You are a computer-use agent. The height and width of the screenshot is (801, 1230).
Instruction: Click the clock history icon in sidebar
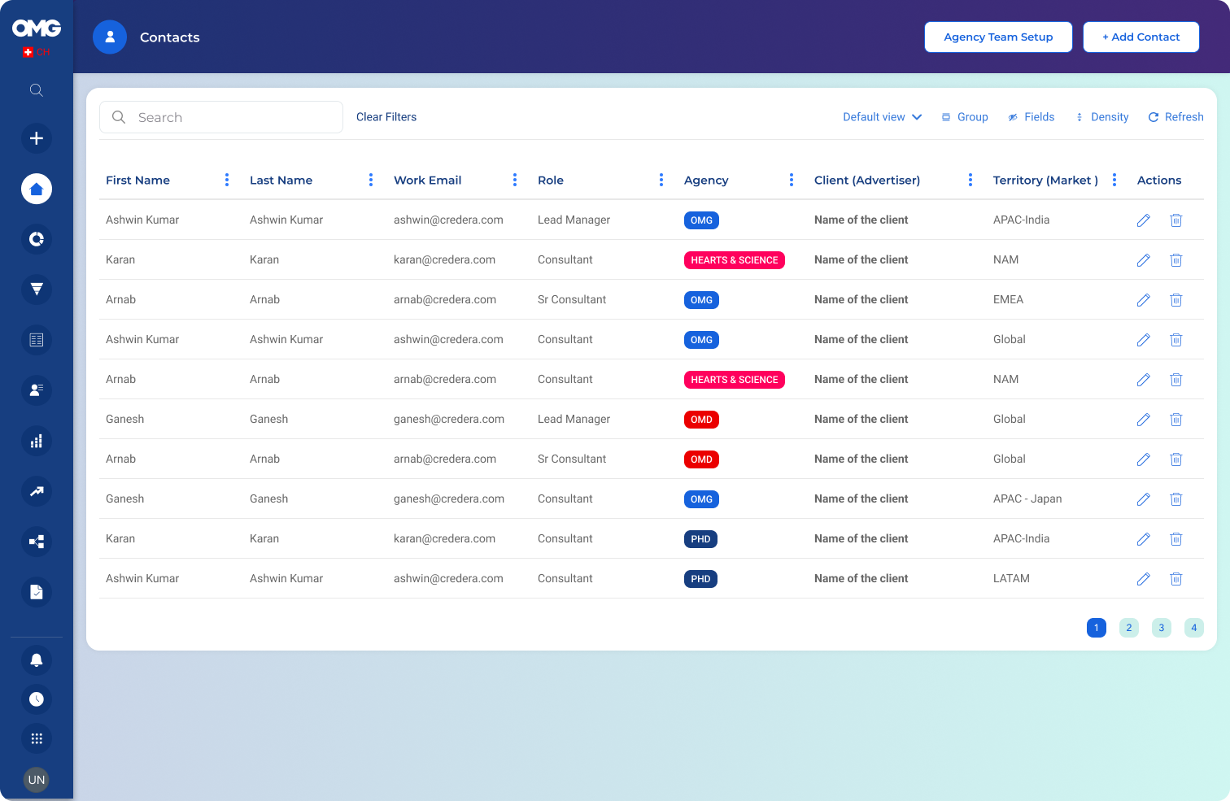tap(37, 699)
